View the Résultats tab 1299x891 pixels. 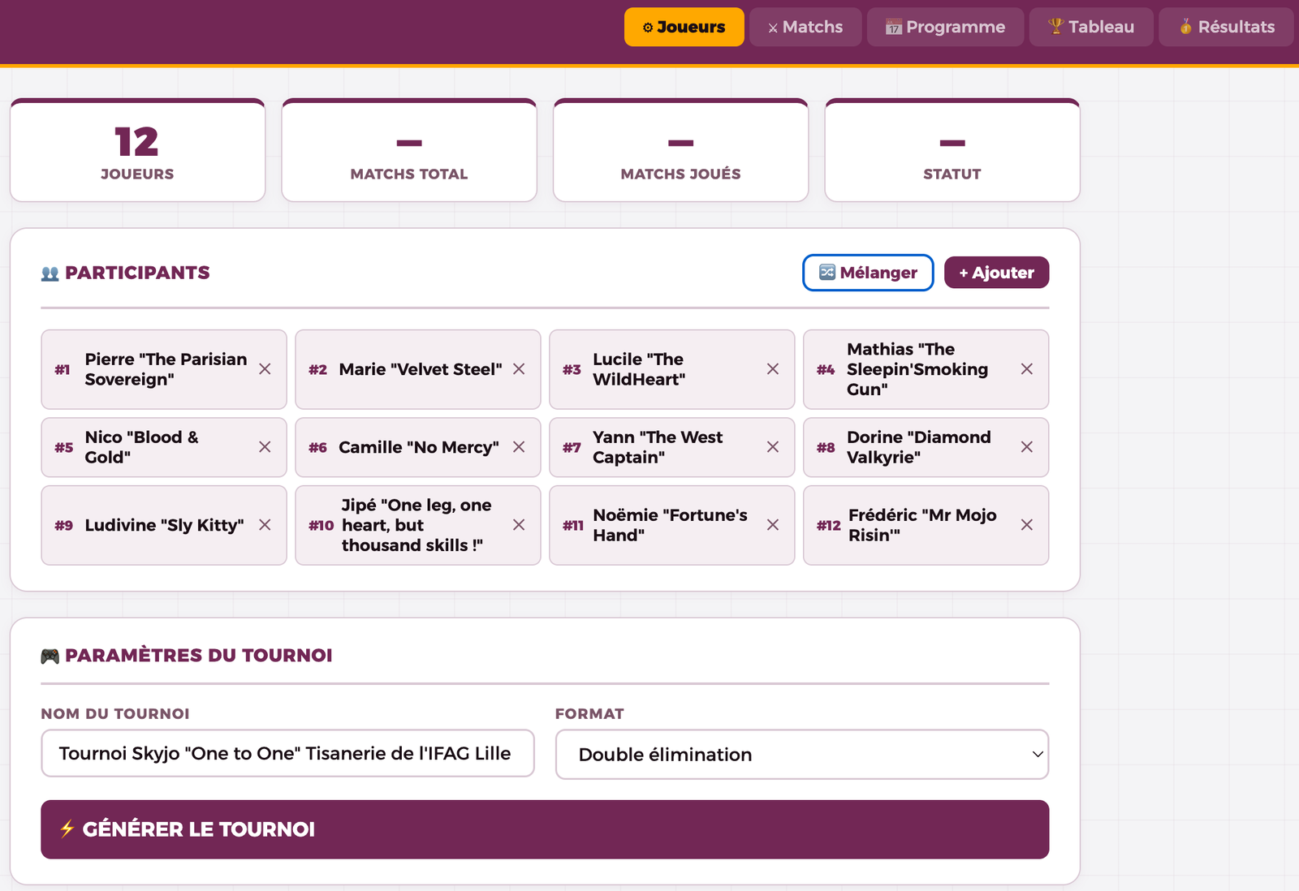coord(1226,27)
